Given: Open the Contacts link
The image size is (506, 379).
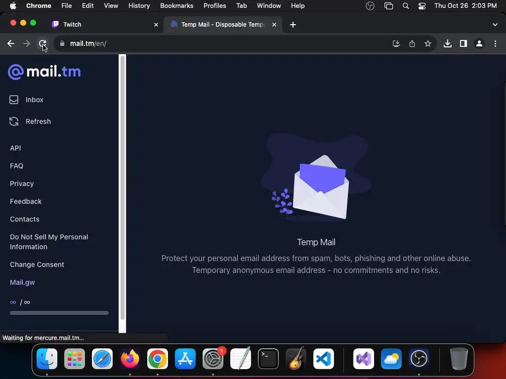Looking at the screenshot, I should coord(25,219).
